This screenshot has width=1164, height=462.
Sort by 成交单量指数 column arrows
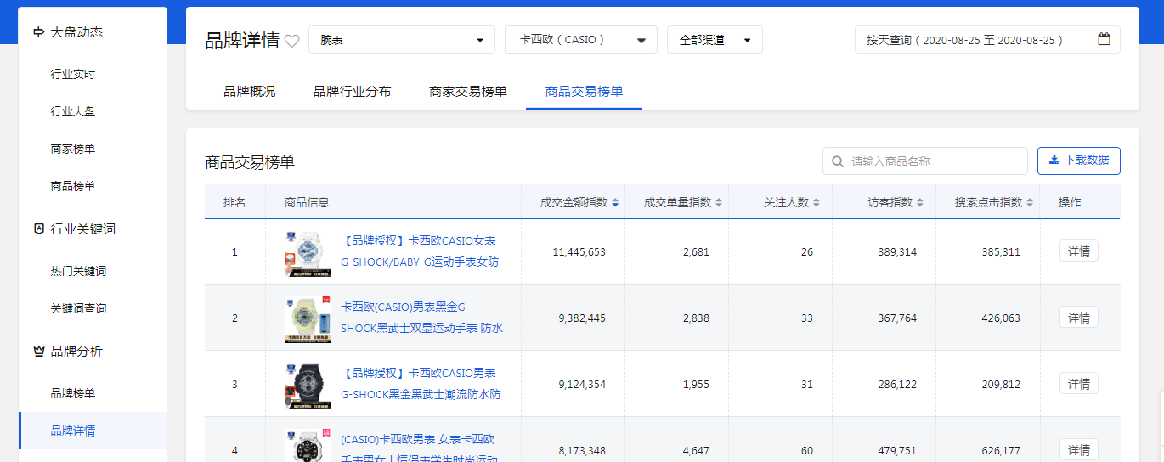pyautogui.click(x=719, y=202)
